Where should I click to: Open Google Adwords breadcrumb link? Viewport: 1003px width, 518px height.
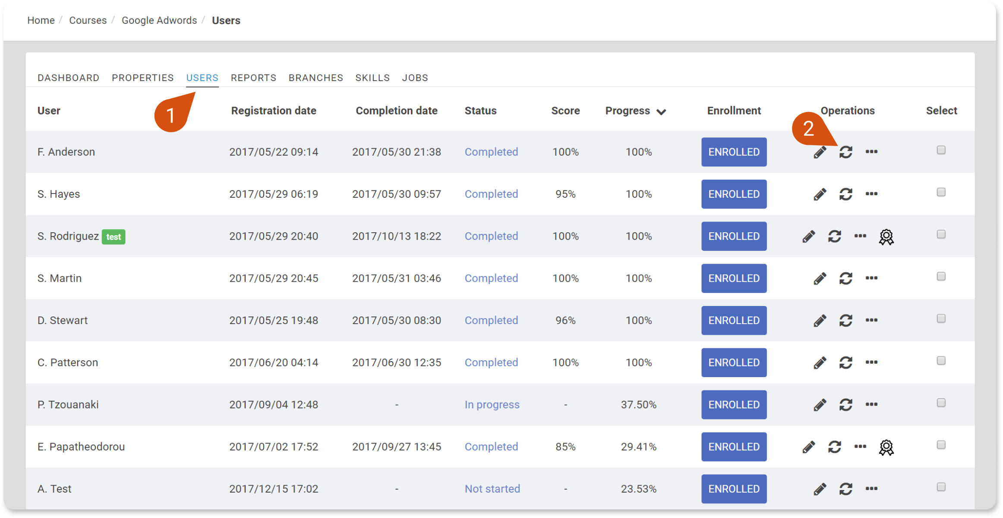click(159, 20)
